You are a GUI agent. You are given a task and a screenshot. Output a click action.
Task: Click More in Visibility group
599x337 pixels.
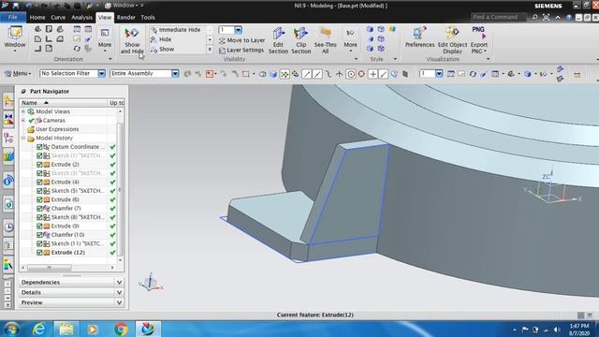[350, 38]
